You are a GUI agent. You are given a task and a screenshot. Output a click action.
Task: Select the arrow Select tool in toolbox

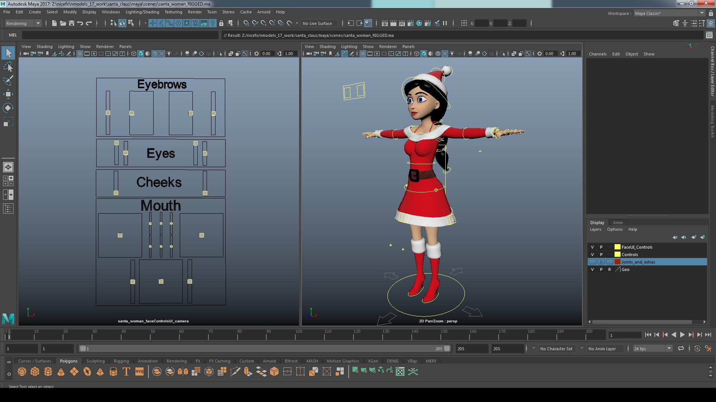pyautogui.click(x=8, y=53)
